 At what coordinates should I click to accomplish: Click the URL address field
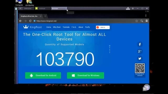(x=83, y=21)
